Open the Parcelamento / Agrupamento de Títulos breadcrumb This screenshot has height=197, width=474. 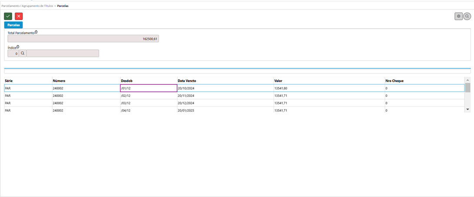[27, 6]
